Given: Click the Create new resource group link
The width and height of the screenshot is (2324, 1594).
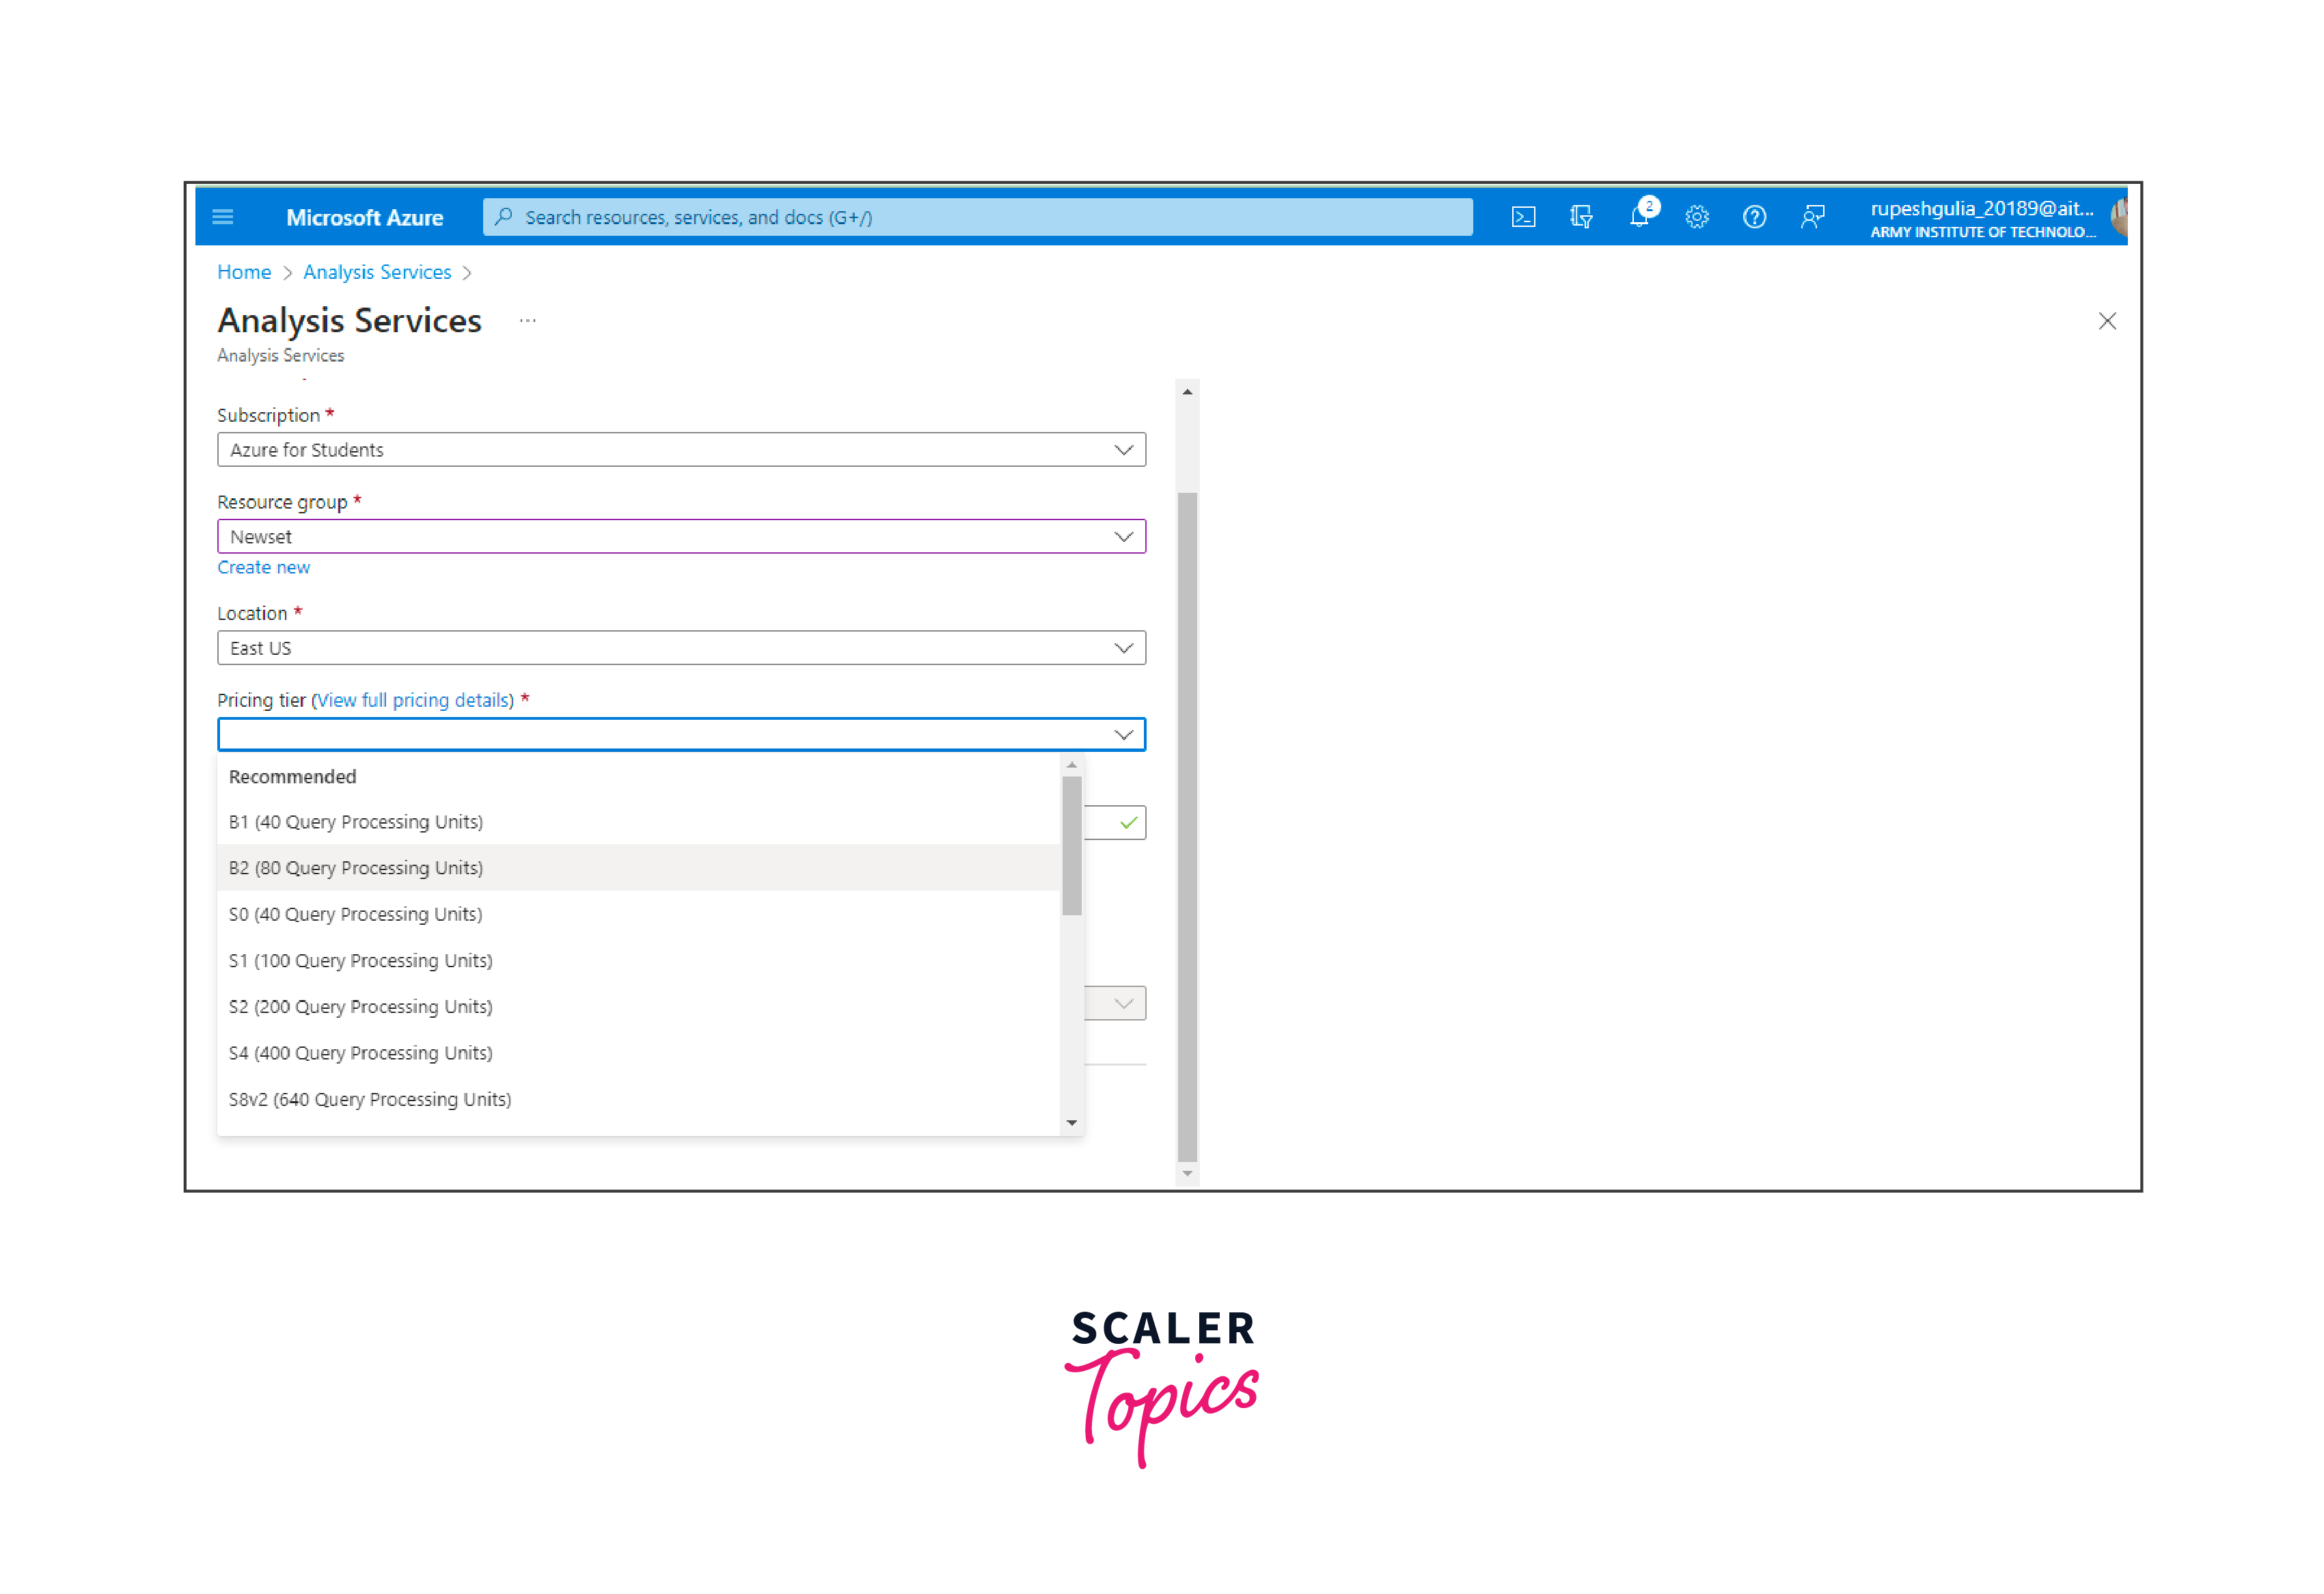Looking at the screenshot, I should 264,568.
